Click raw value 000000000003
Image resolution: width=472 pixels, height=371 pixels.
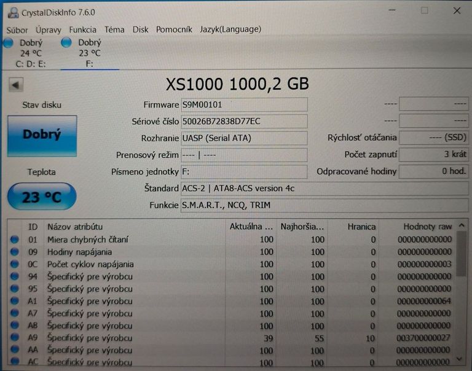coord(425,264)
